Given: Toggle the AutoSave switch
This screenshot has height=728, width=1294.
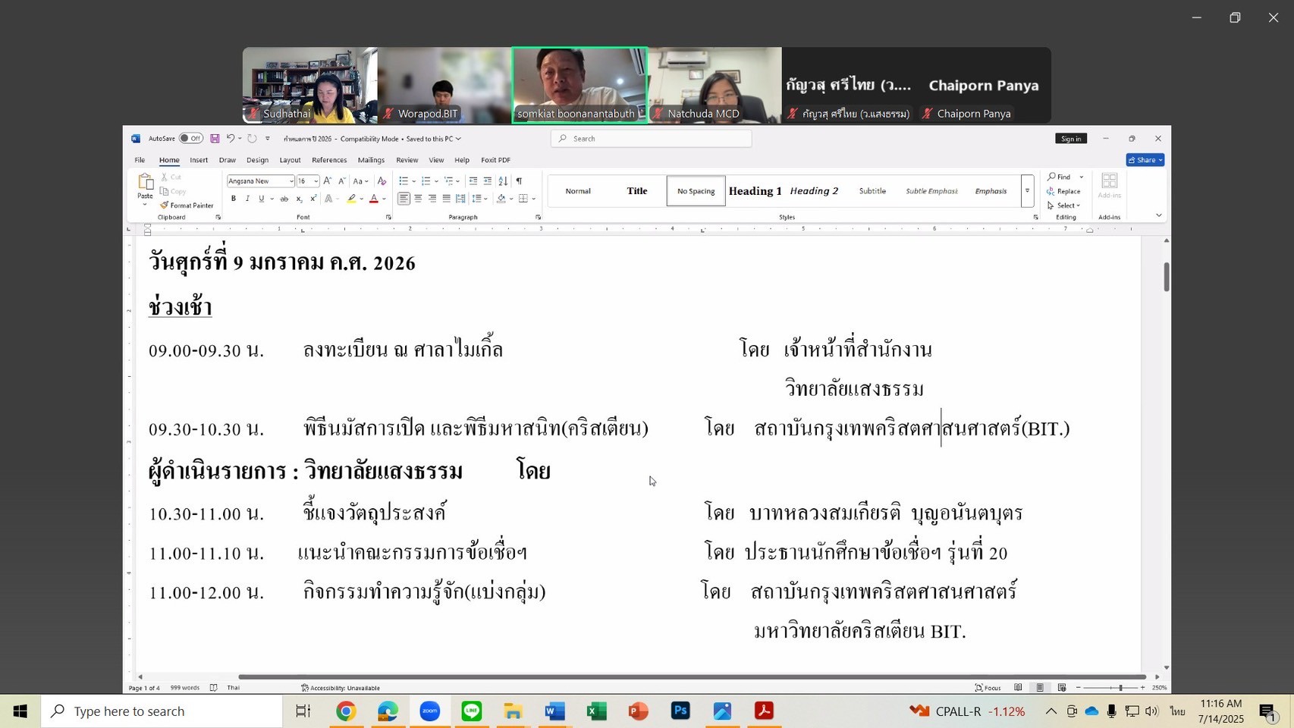Looking at the screenshot, I should tap(190, 139).
